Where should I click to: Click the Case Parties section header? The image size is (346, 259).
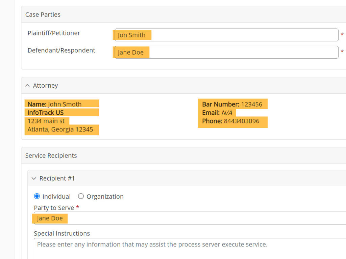pos(43,15)
